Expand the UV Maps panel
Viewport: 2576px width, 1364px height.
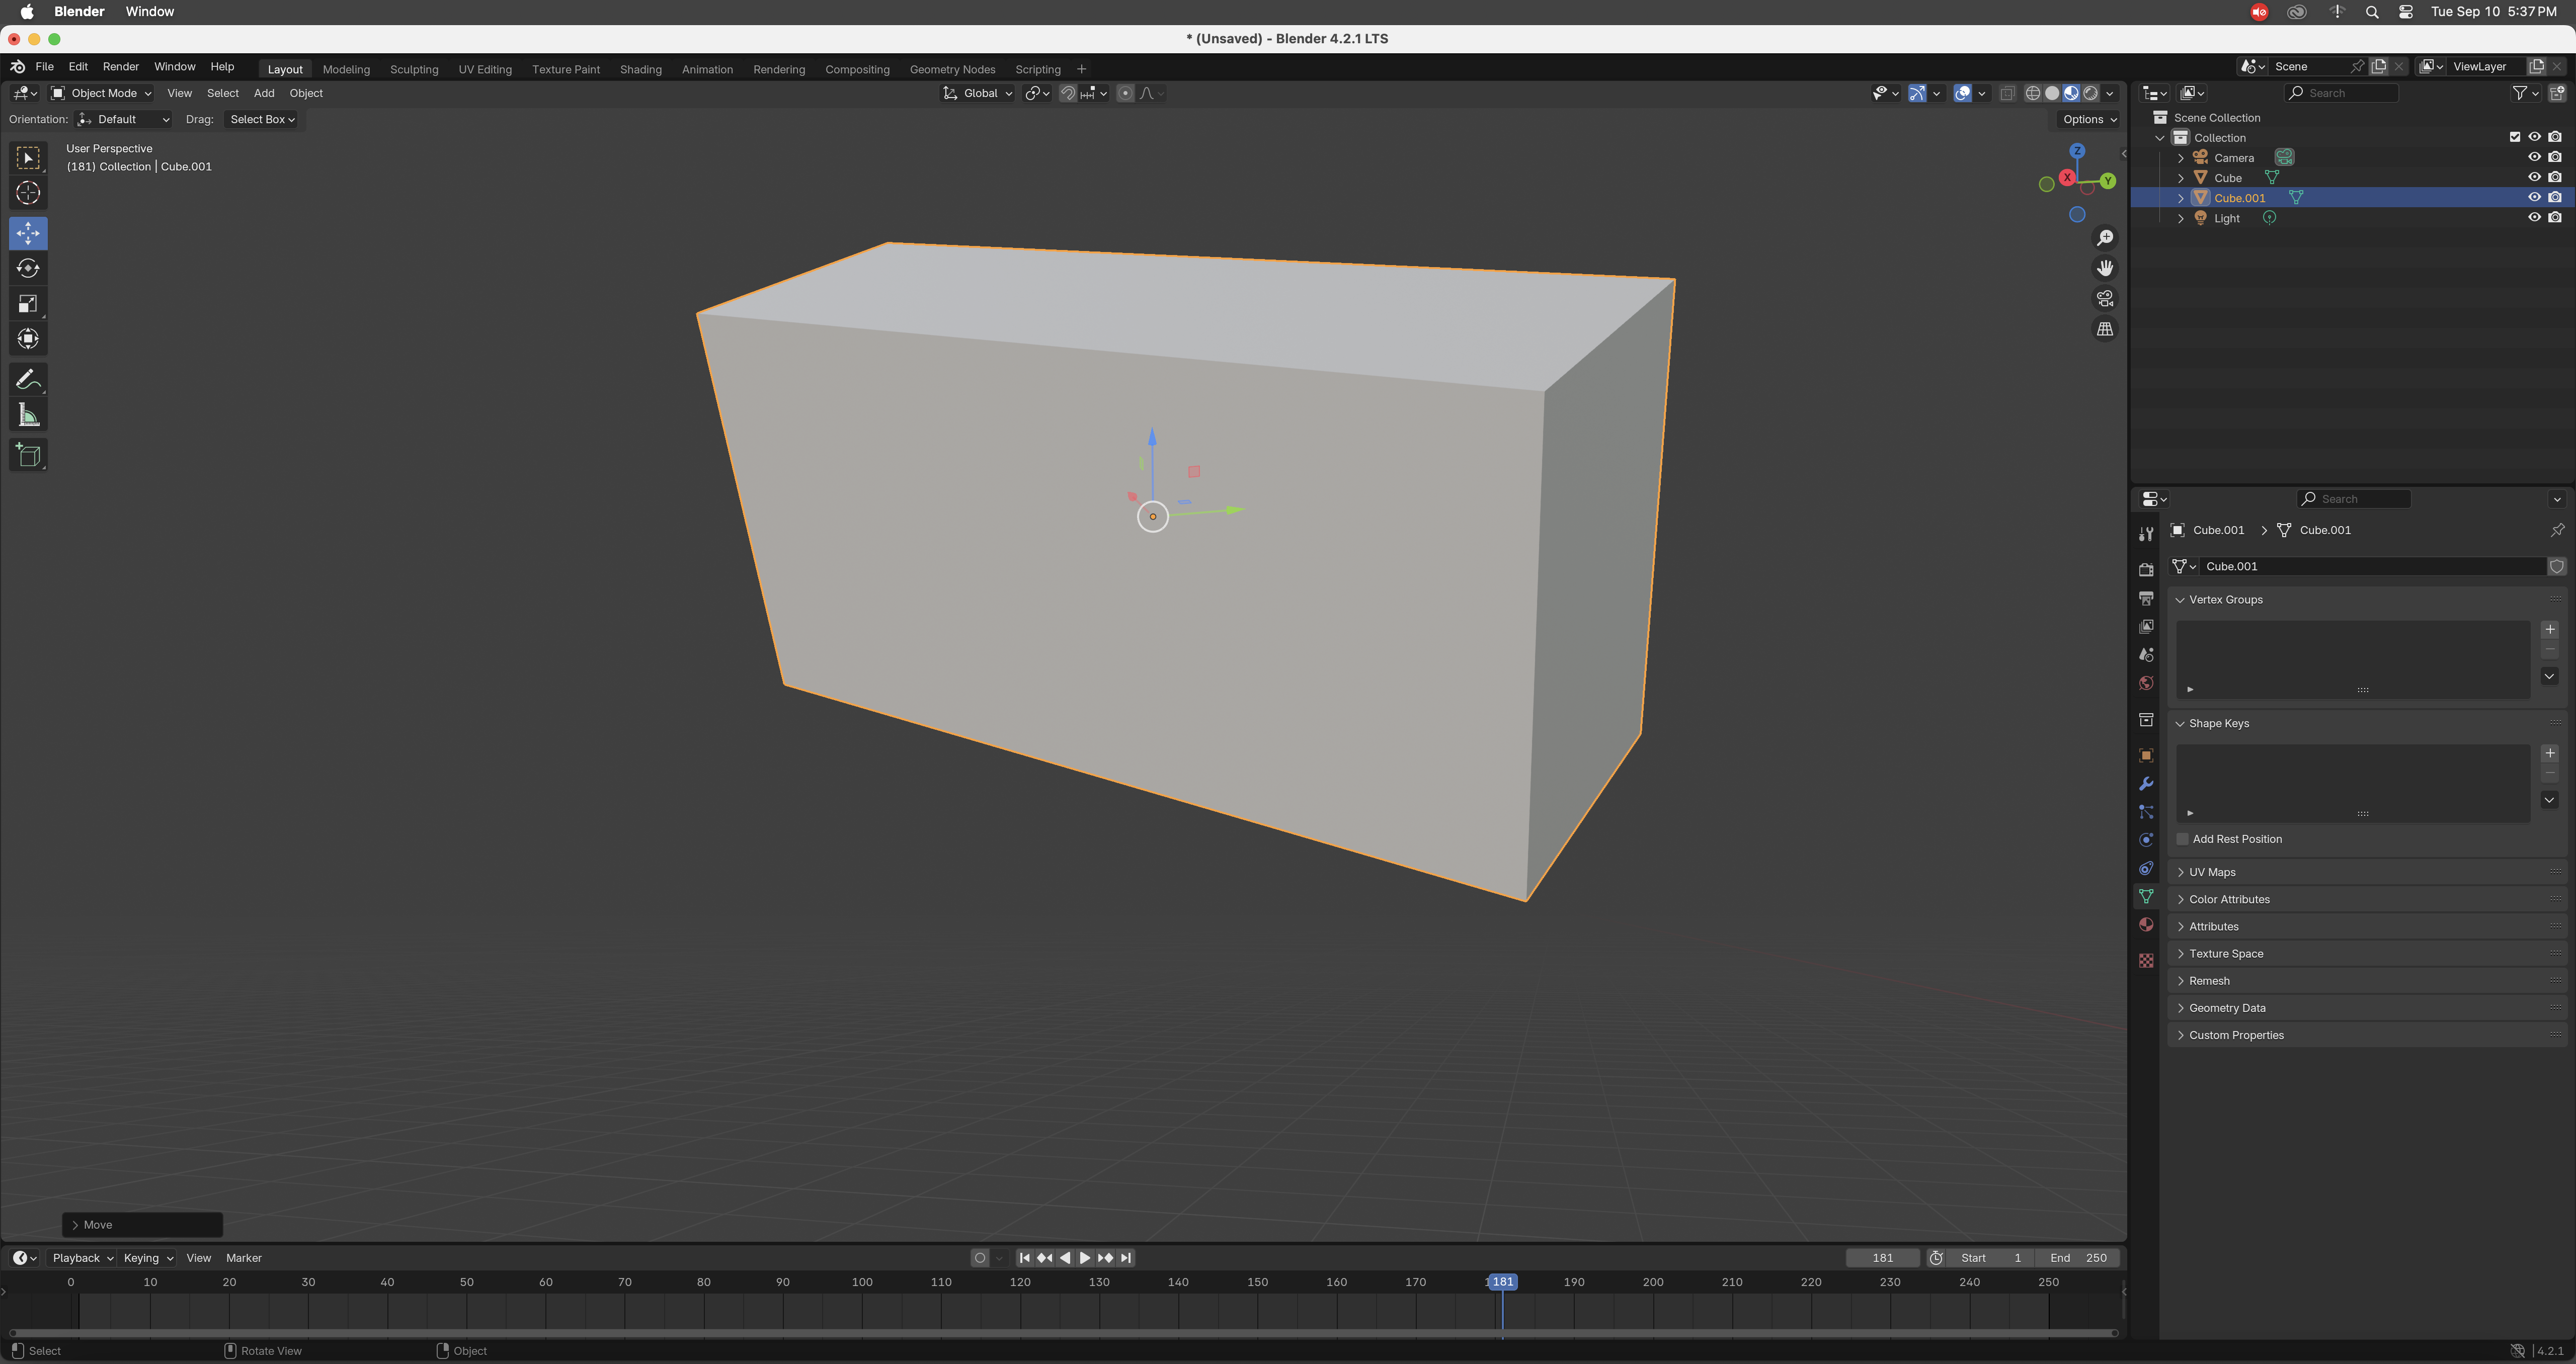click(x=2212, y=872)
